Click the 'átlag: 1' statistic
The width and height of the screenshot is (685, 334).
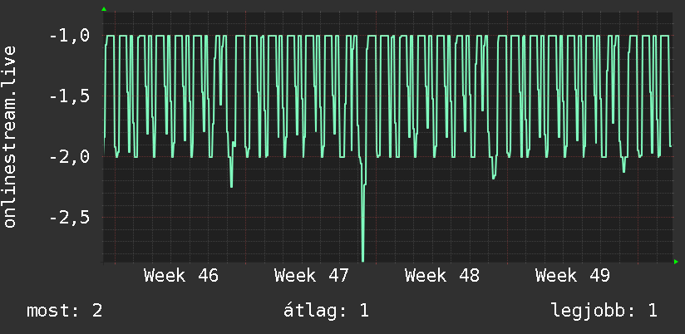(327, 311)
